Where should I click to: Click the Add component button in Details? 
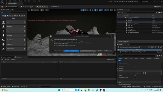[151, 47]
